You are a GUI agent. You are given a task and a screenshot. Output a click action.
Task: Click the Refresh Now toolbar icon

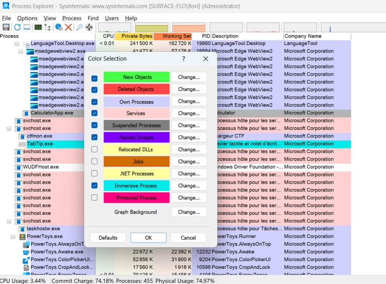coord(17,27)
